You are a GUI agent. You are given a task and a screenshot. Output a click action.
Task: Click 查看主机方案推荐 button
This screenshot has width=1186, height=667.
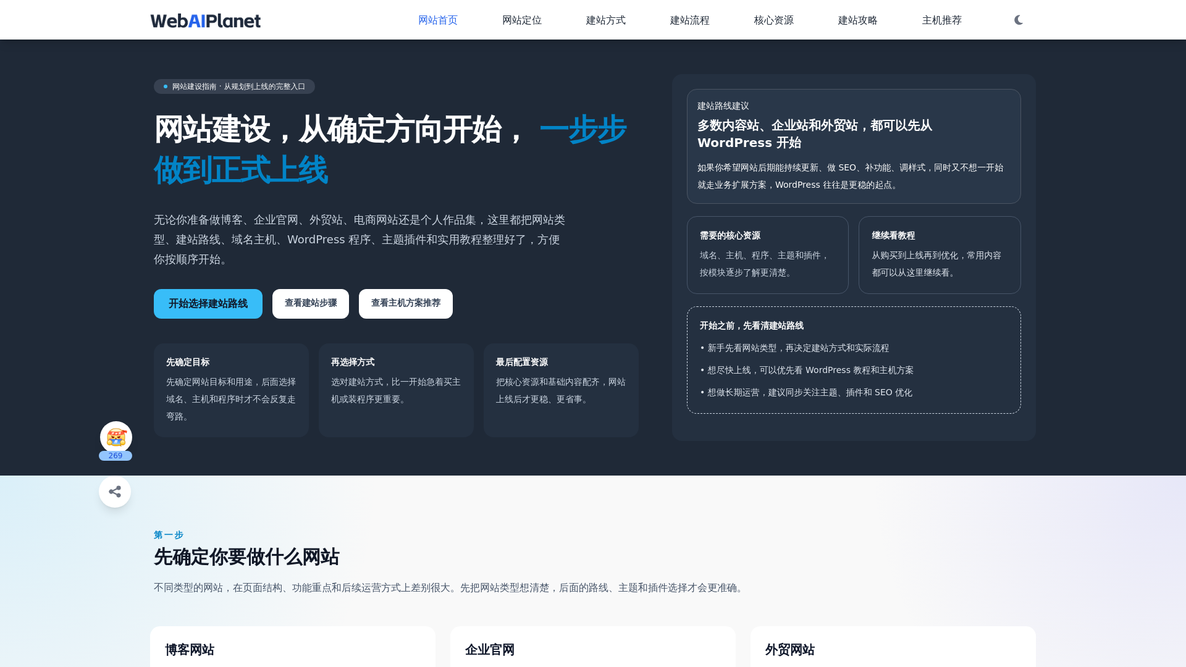click(406, 304)
